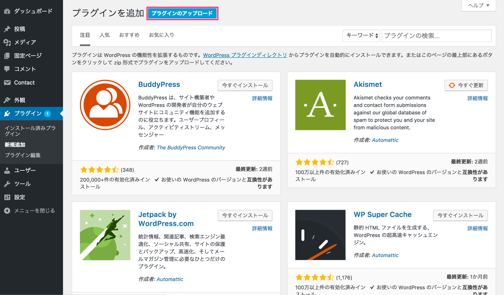Click WP Super Cache '最終更新: 1か月前' text
This screenshot has width=504, height=295.
pyautogui.click(x=467, y=277)
